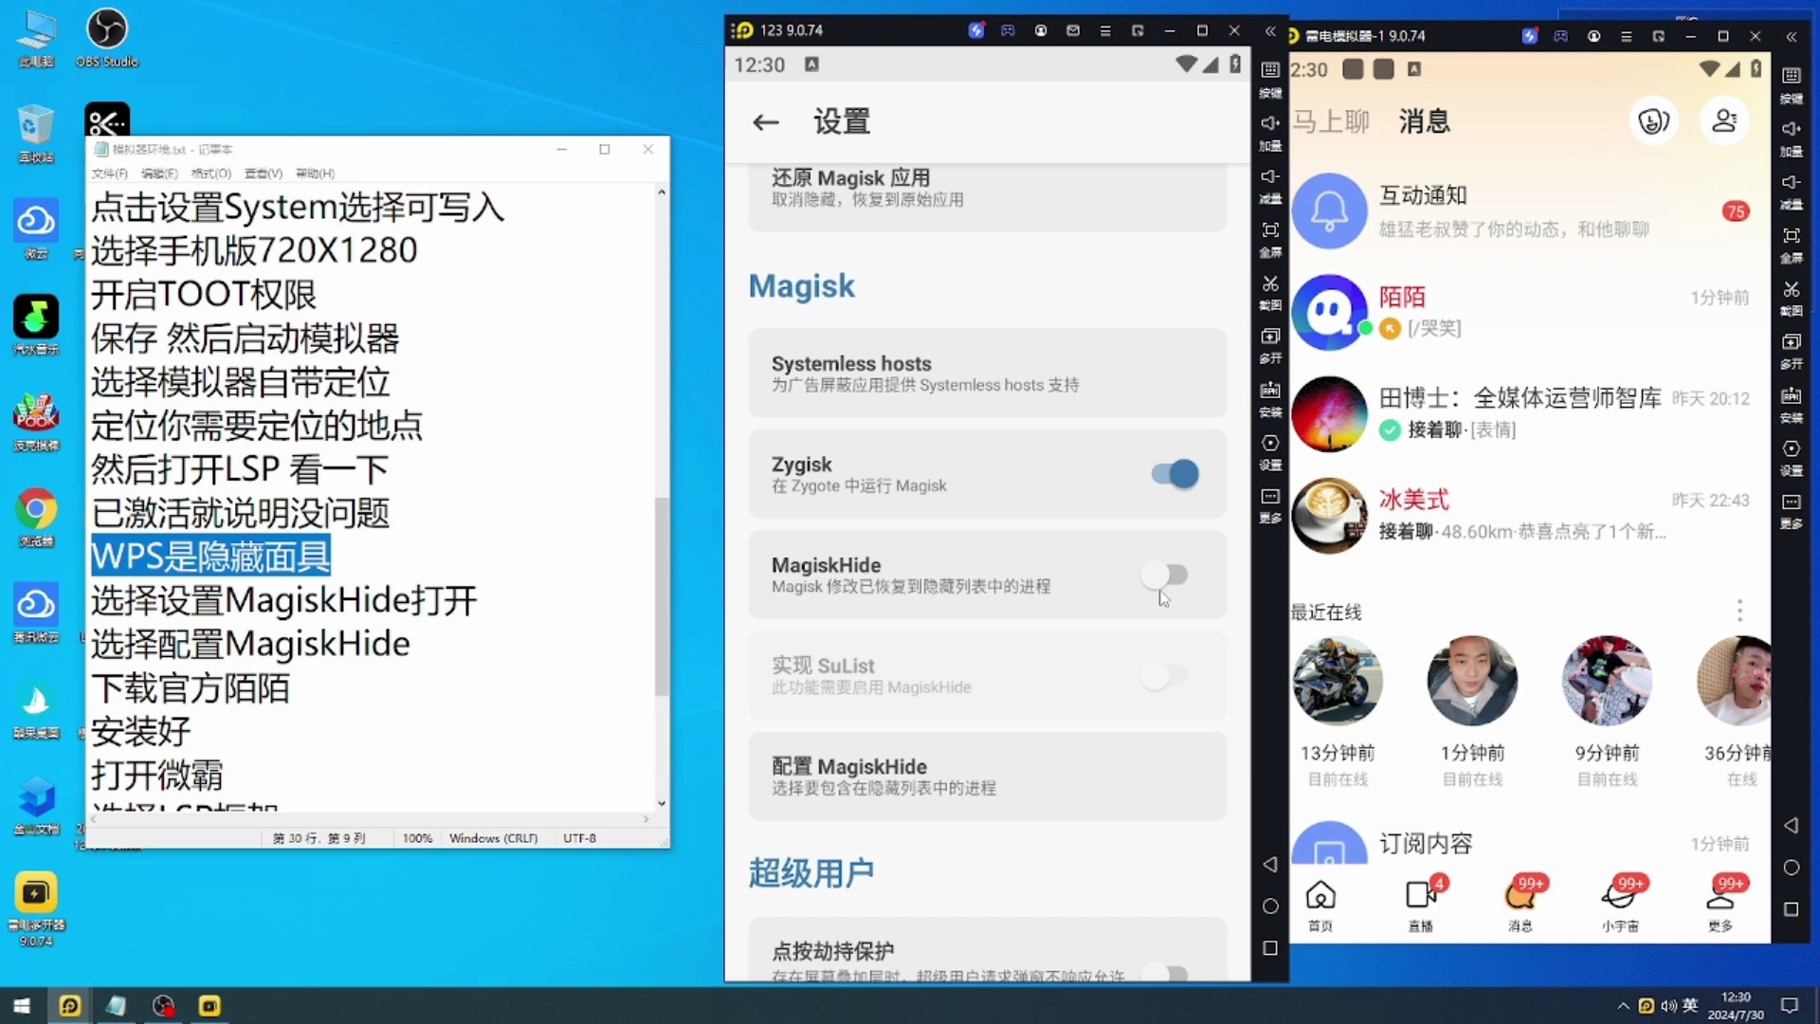Screen dimensions: 1820x1024
Task: Open hamburger menu in 雷电模拟器-1 title bar
Action: [1627, 37]
